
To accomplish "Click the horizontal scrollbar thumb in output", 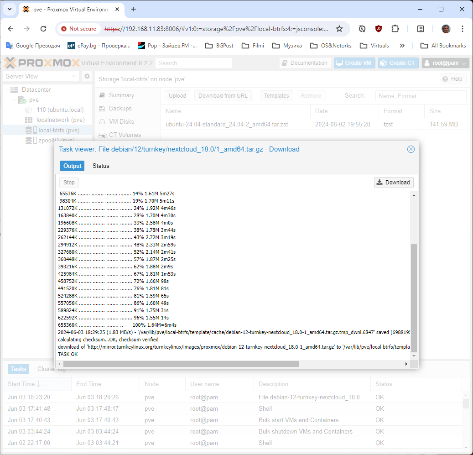I will 181,364.
